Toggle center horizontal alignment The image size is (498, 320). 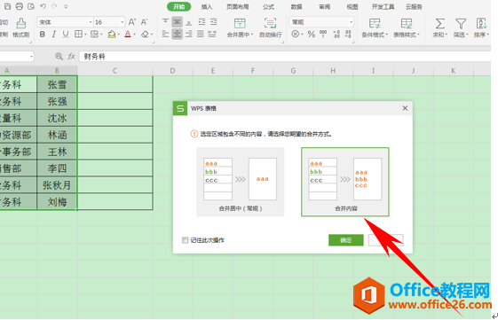pyautogui.click(x=178, y=34)
